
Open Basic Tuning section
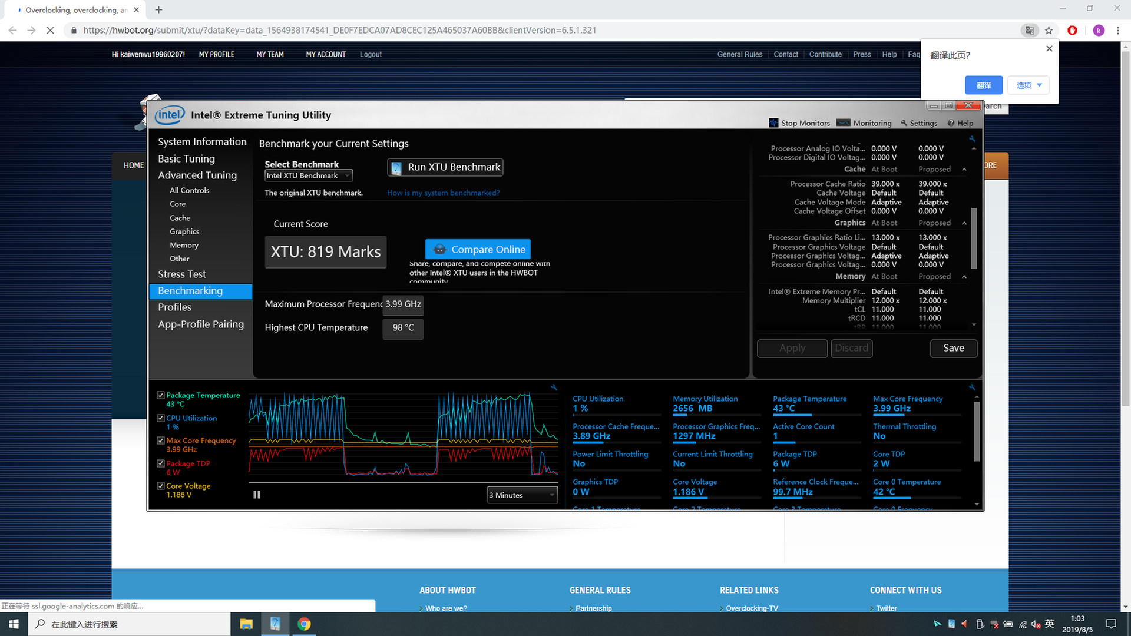[186, 159]
